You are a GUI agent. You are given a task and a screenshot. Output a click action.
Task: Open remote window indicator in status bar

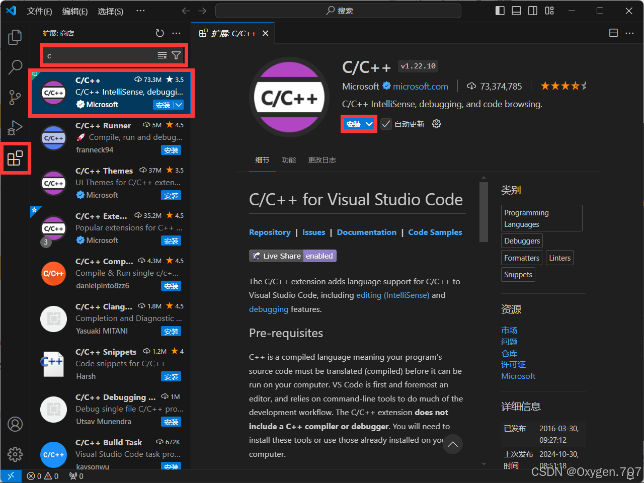click(x=11, y=476)
